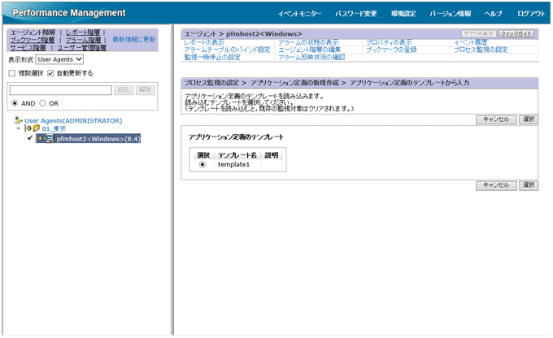This screenshot has width=553, height=338.
Task: Switch to サービス階層 navigation link
Action: click(28, 48)
